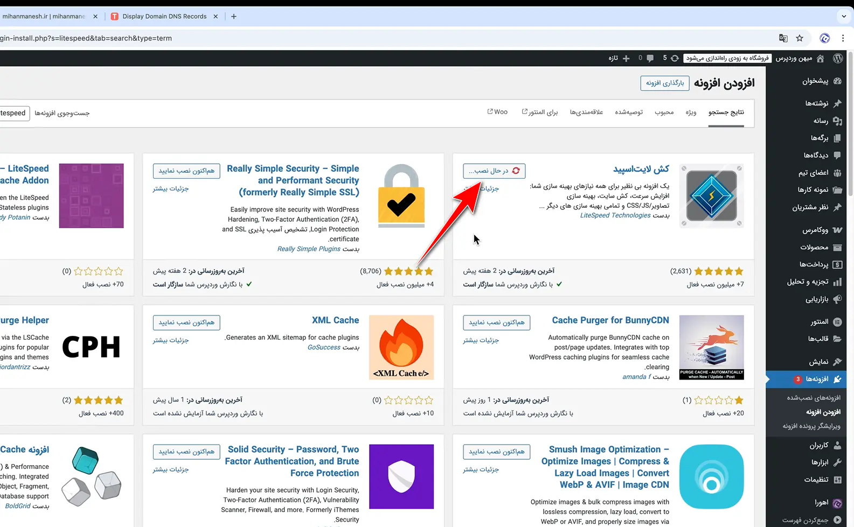
Task: Open the browser three-dot menu
Action: [843, 38]
